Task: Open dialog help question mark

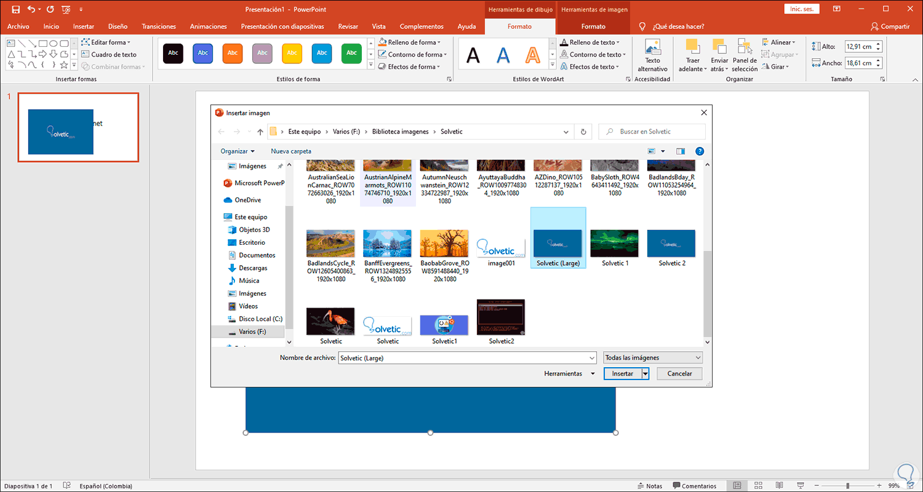Action: pos(700,151)
